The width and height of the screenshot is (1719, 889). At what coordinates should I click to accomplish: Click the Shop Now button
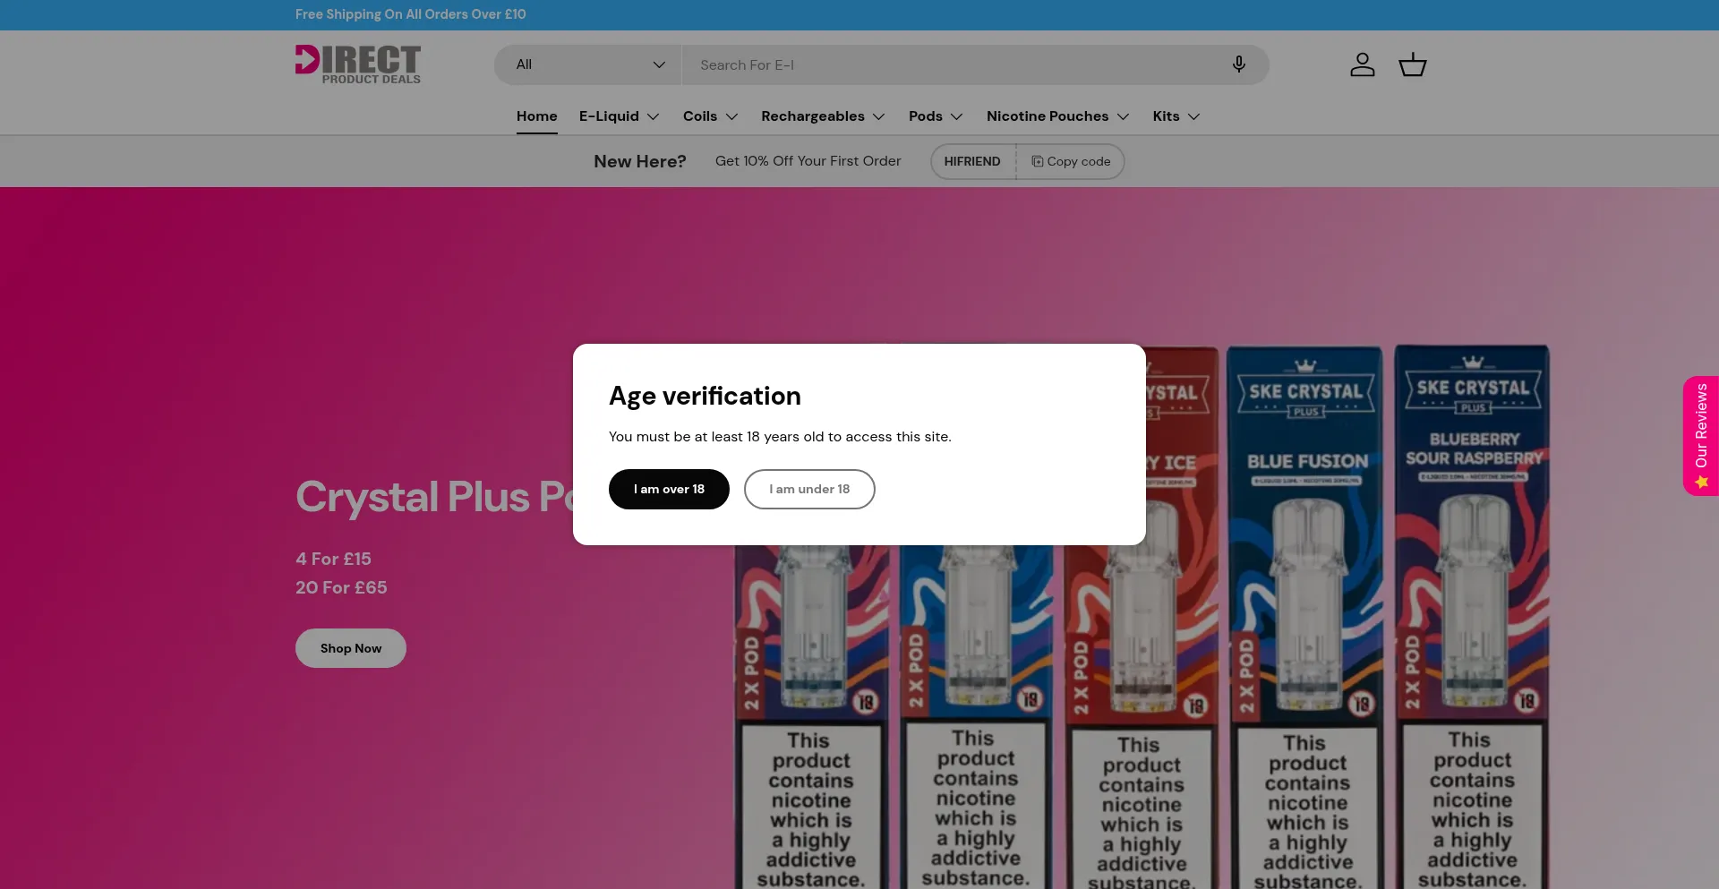[351, 648]
